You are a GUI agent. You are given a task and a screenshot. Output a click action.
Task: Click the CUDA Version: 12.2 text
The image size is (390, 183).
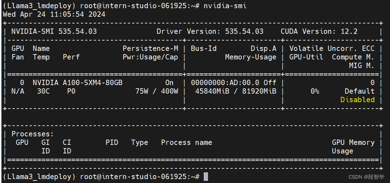pyautogui.click(x=319, y=32)
